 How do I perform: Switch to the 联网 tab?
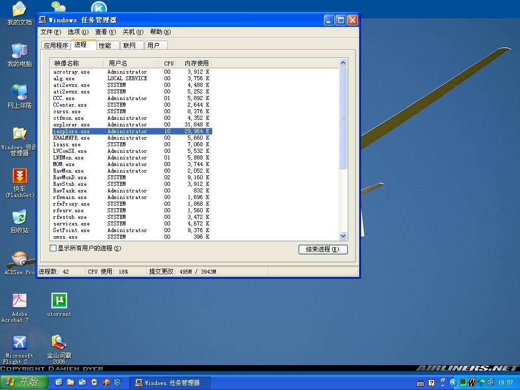pos(132,45)
